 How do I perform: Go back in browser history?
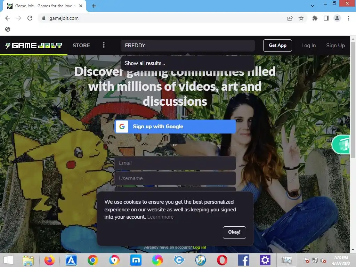tap(8, 18)
